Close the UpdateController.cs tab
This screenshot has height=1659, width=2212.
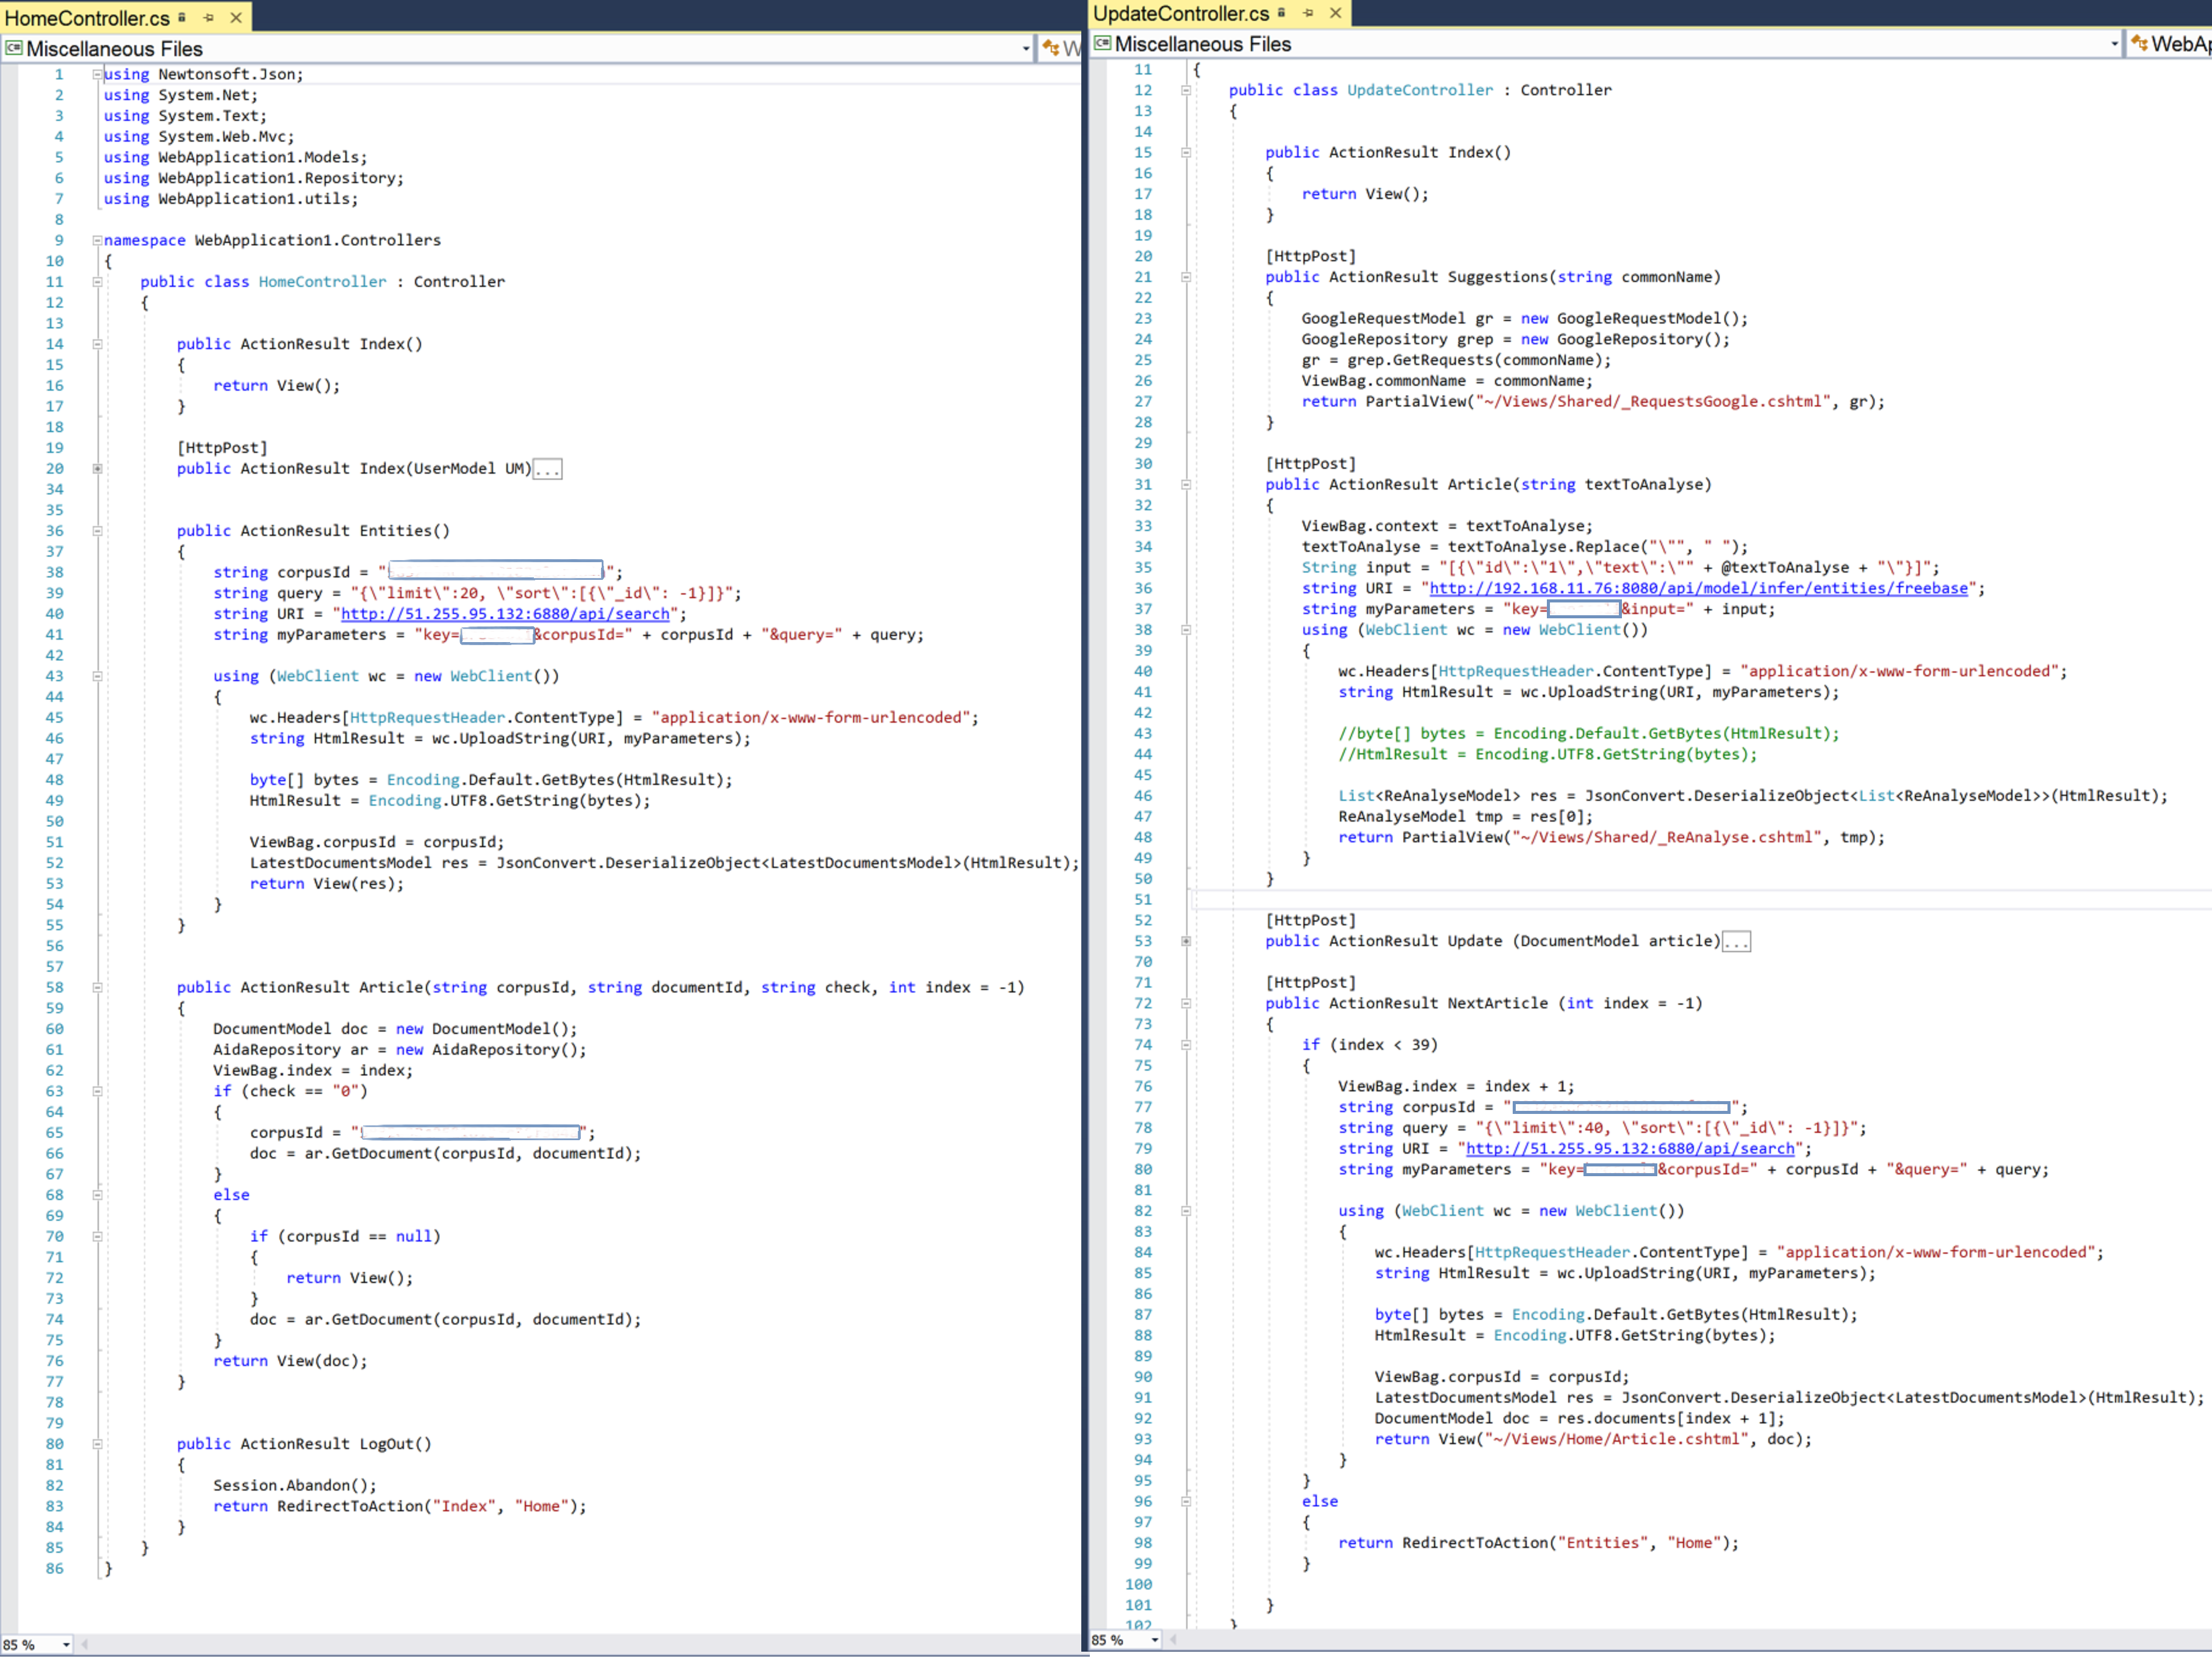1335,13
